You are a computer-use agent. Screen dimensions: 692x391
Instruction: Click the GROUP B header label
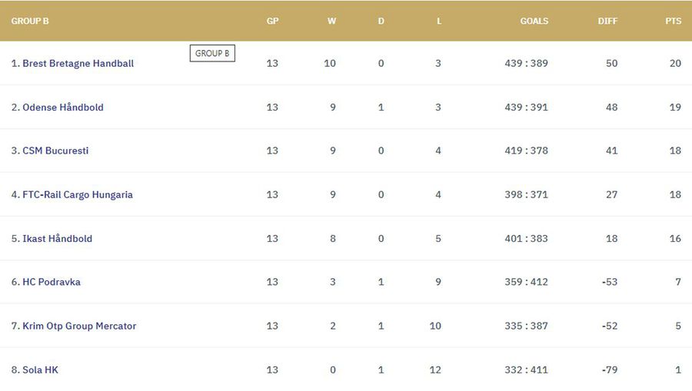pyautogui.click(x=30, y=22)
